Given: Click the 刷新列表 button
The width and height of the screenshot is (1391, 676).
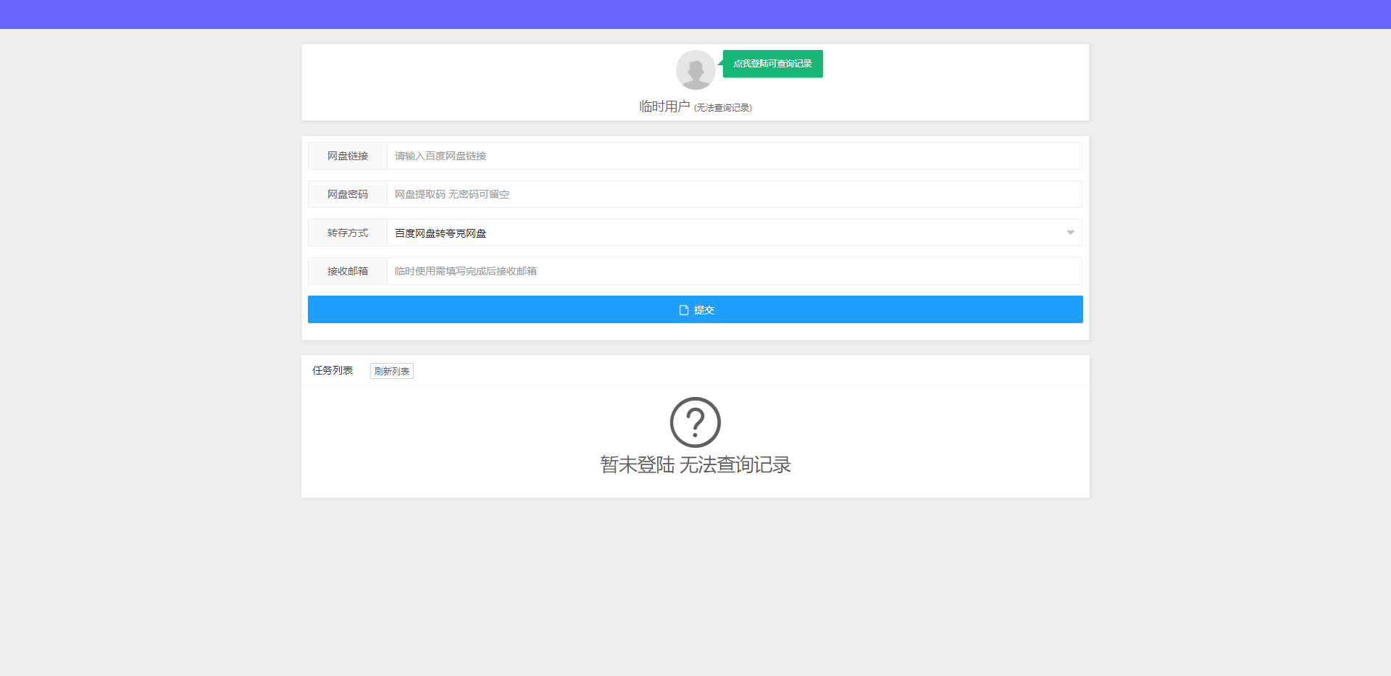Looking at the screenshot, I should point(392,371).
